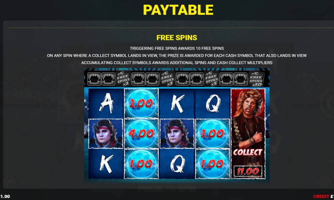Click the bottom-left K card symbol
The width and height of the screenshot is (334, 200).
106,164
